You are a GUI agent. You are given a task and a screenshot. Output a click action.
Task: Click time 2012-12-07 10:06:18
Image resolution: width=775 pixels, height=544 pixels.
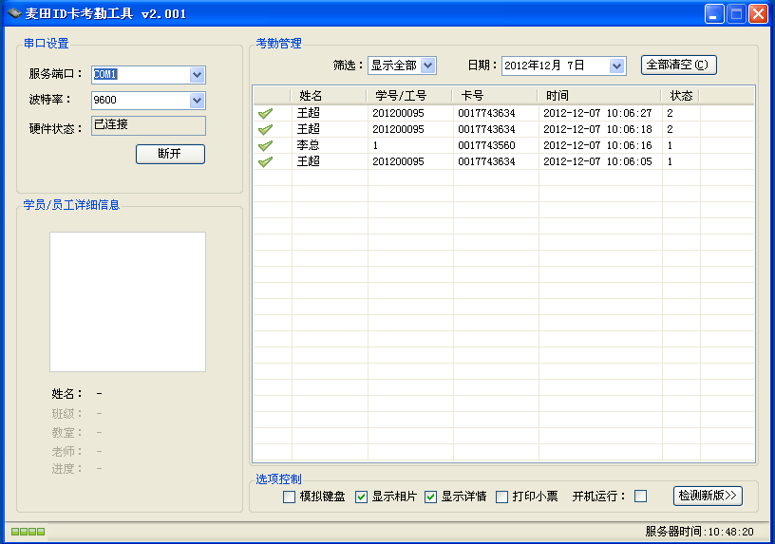click(597, 129)
